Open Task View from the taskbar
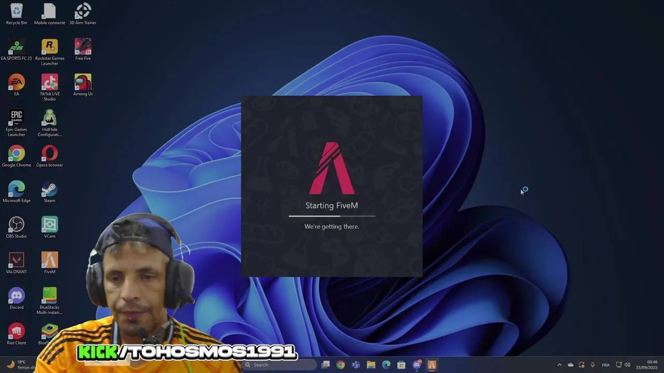This screenshot has width=664, height=373. pyautogui.click(x=325, y=365)
